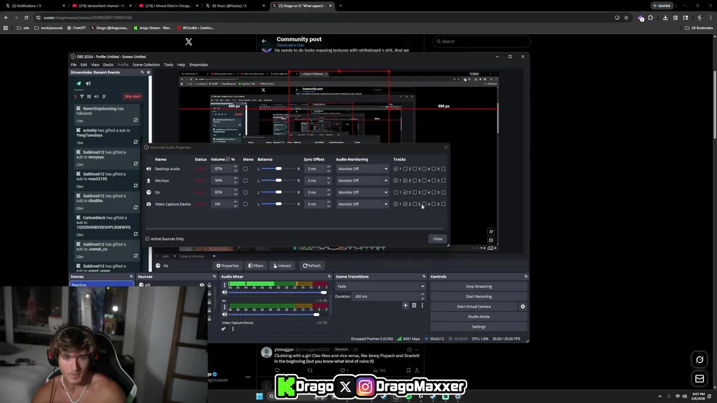Reload the browser page
The height and width of the screenshot is (403, 717).
(x=26, y=17)
